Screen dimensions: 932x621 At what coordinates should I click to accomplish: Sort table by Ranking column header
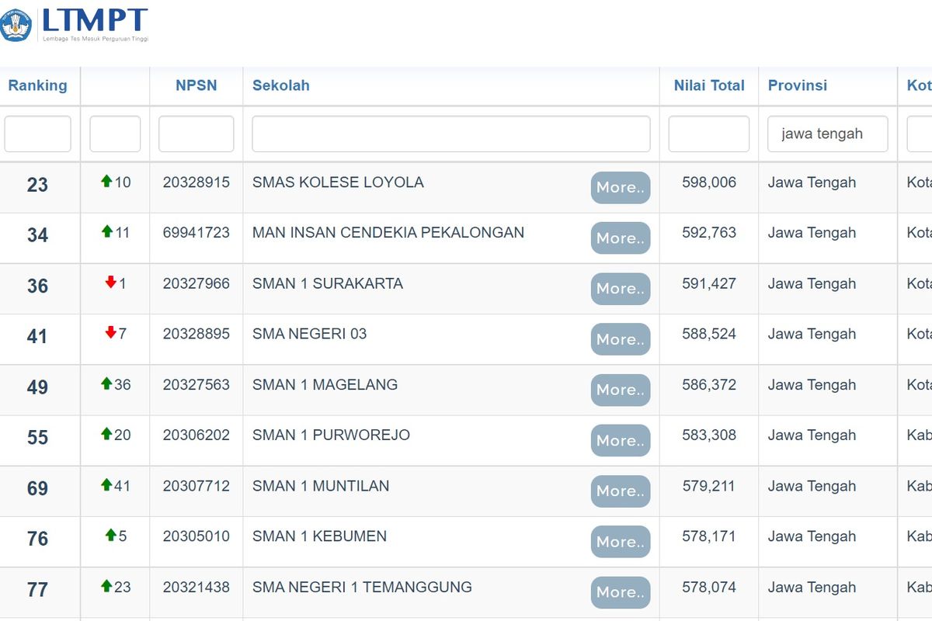37,85
